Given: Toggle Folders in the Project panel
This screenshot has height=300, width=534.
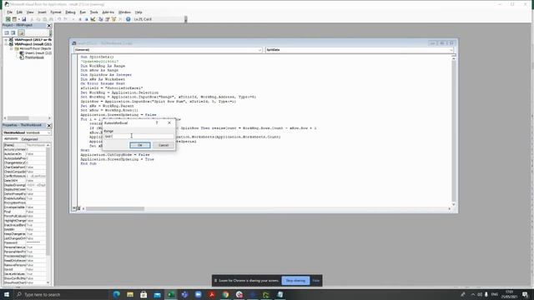Looking at the screenshot, I should (x=21, y=32).
